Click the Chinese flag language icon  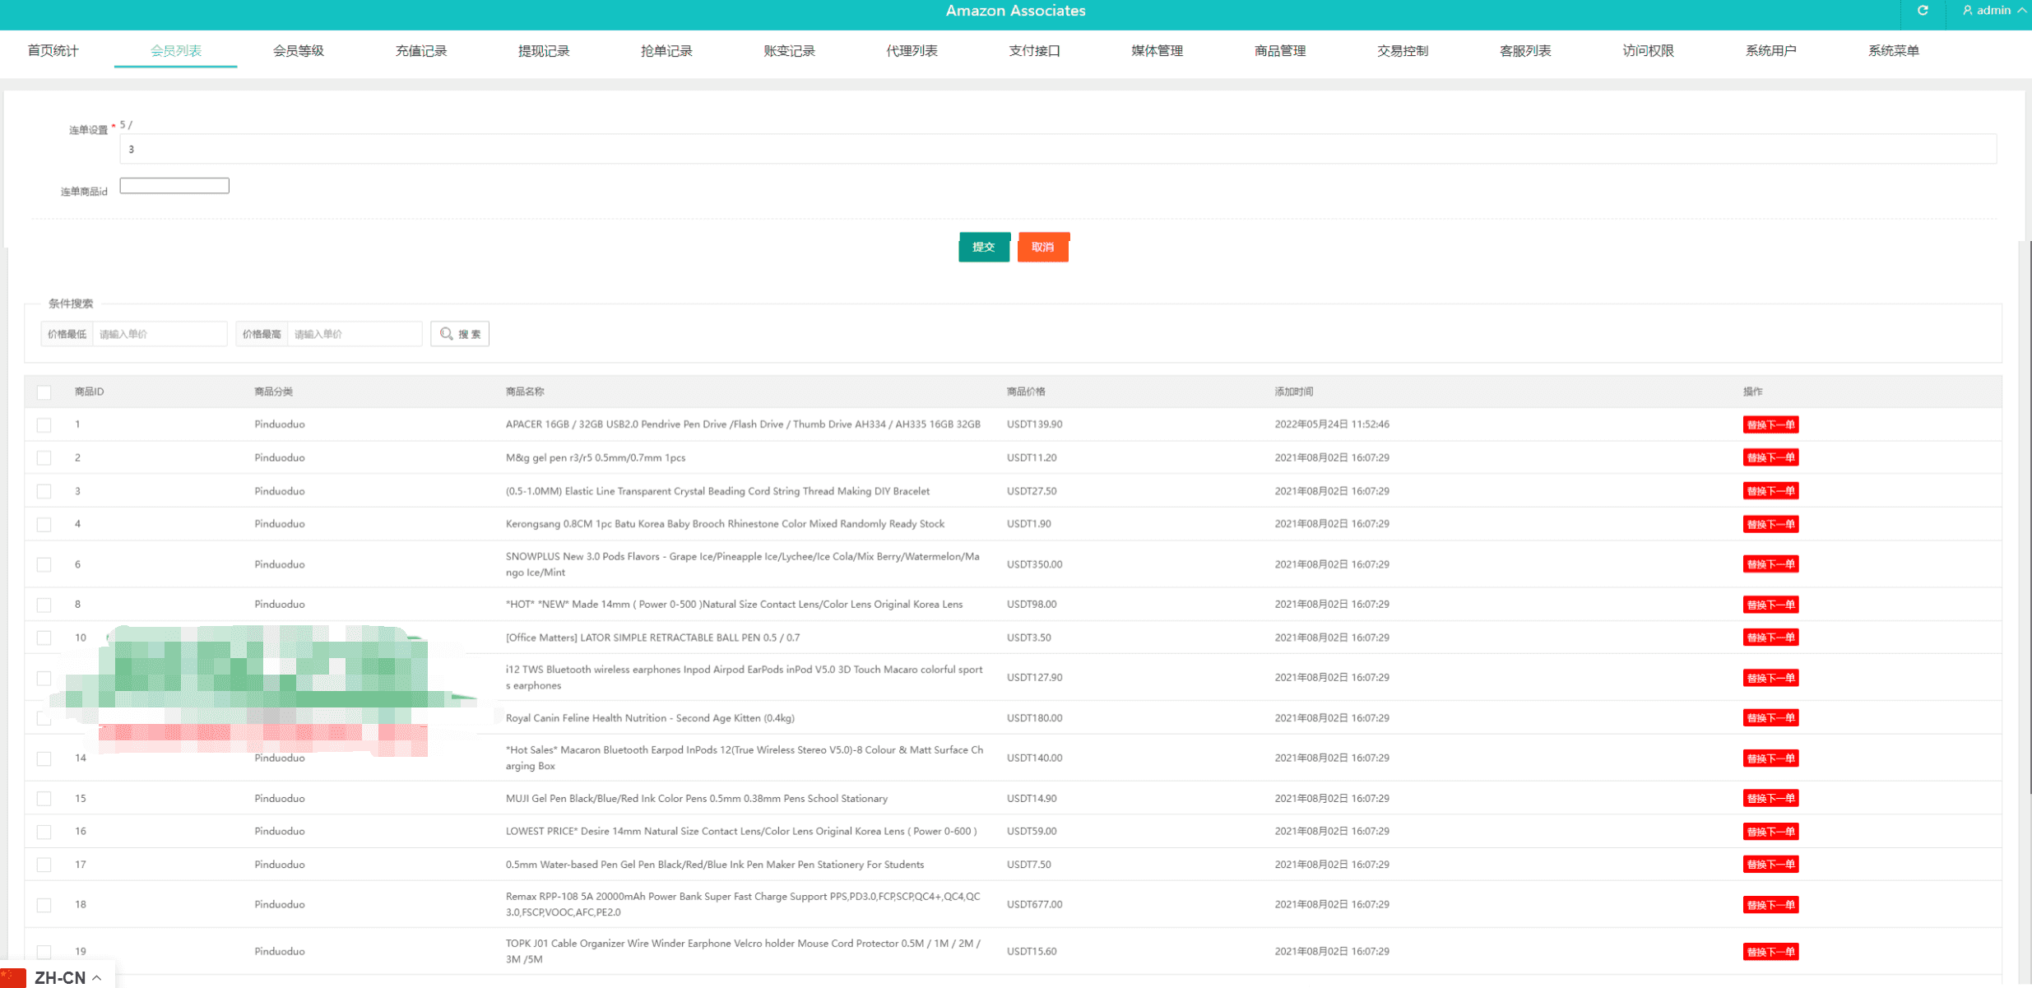(13, 977)
